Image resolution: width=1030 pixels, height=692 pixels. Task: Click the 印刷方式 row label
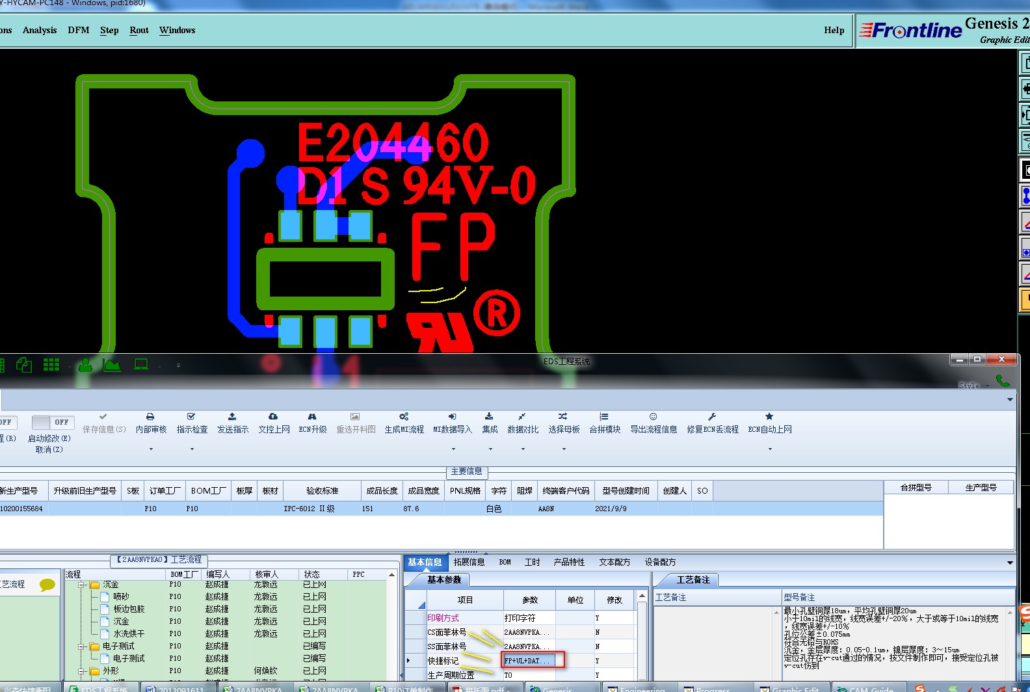tap(443, 618)
